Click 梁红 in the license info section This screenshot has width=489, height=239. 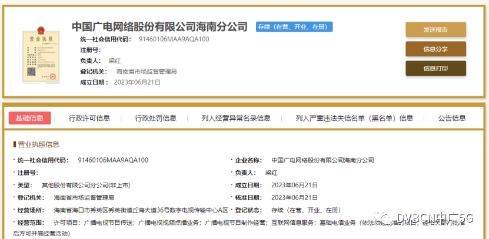pos(271,173)
